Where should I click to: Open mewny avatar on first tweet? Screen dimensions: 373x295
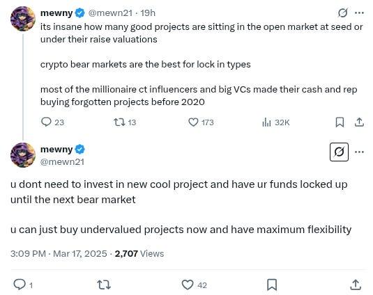click(23, 19)
